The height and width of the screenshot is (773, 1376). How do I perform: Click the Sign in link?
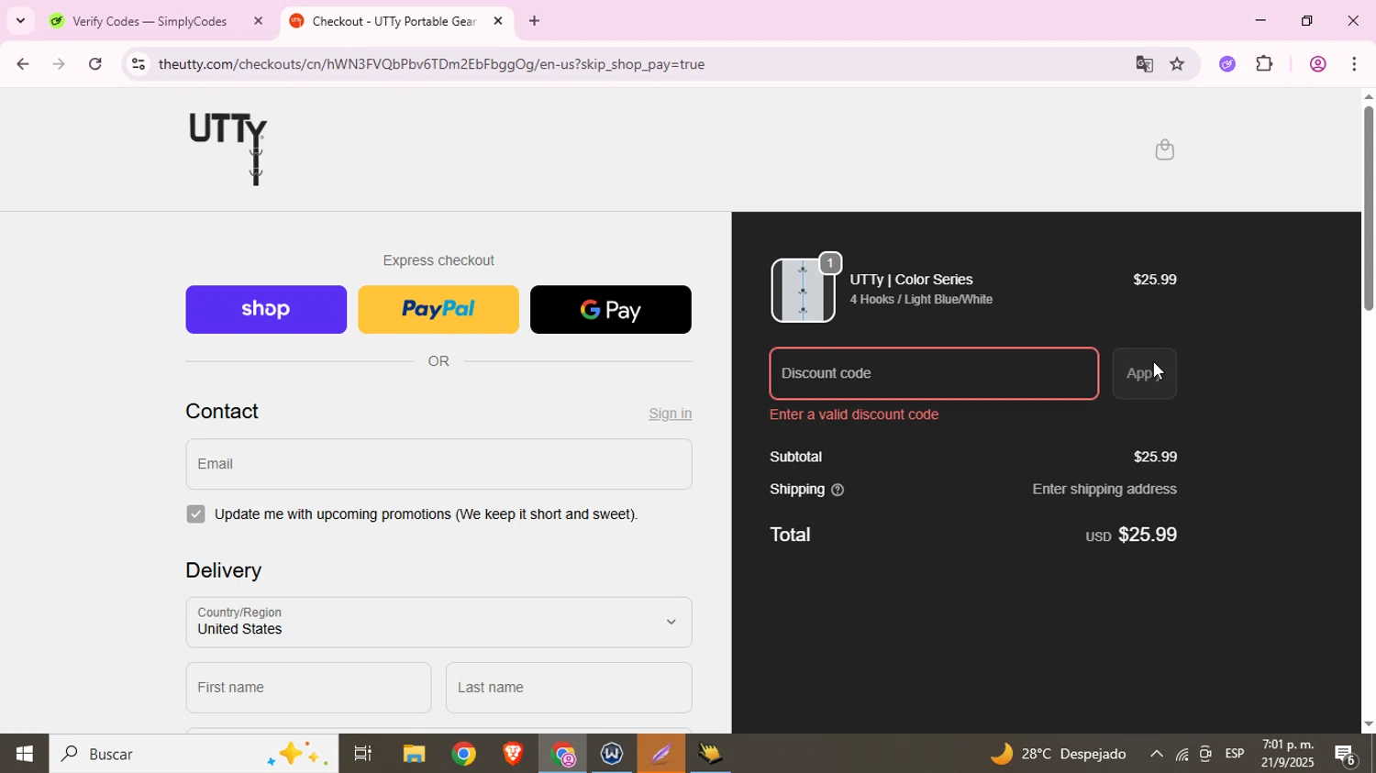tap(671, 414)
